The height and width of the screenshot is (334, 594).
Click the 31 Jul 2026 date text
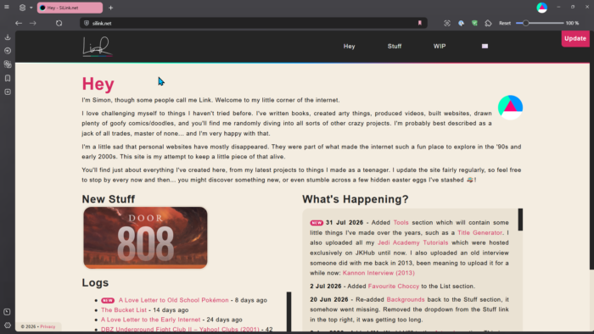(345, 222)
